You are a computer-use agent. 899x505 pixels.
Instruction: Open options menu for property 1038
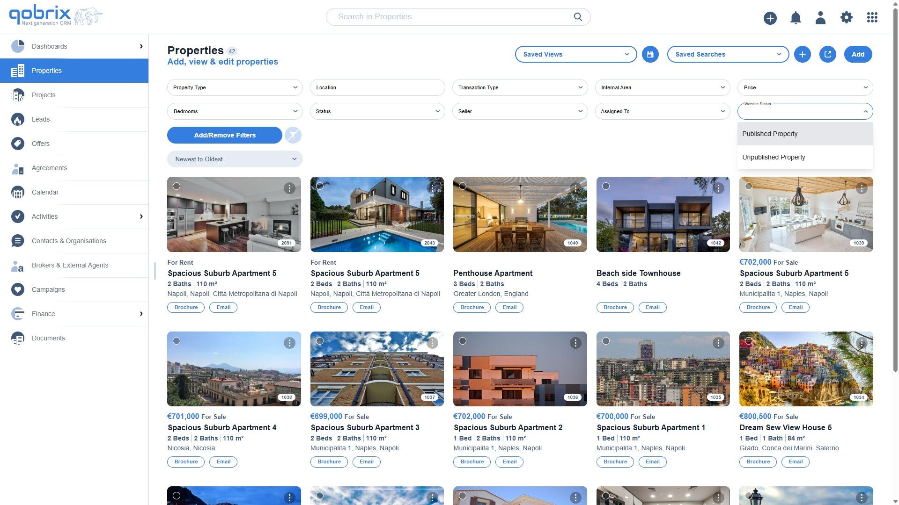tap(289, 343)
